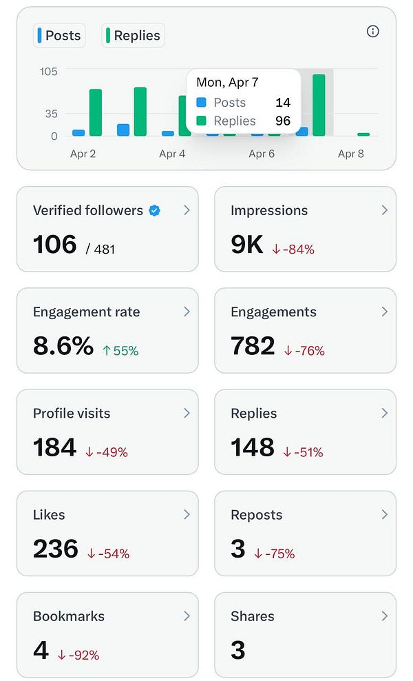Screen dimensions: 413x681
Task: Expand the Impressions card chevron
Action: [385, 211]
